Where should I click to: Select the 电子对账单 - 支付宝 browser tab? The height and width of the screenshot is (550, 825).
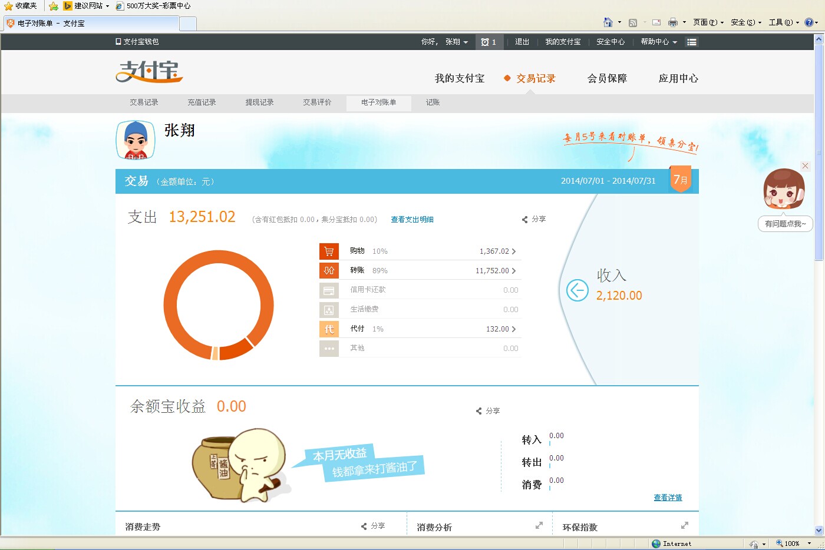pos(91,24)
